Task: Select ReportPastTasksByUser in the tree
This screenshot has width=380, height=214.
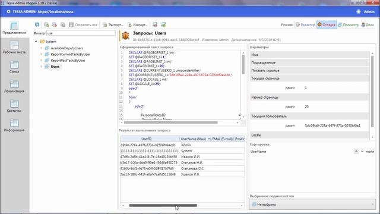Action: pos(68,60)
